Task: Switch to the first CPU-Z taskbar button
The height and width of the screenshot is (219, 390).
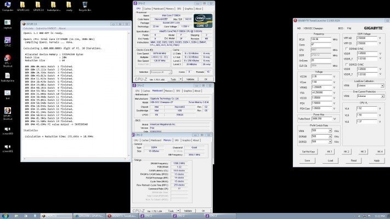Action: click(x=155, y=216)
